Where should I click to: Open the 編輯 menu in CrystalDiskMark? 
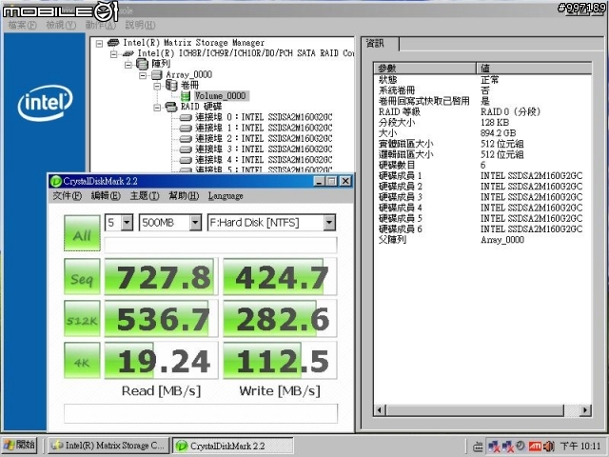[106, 196]
